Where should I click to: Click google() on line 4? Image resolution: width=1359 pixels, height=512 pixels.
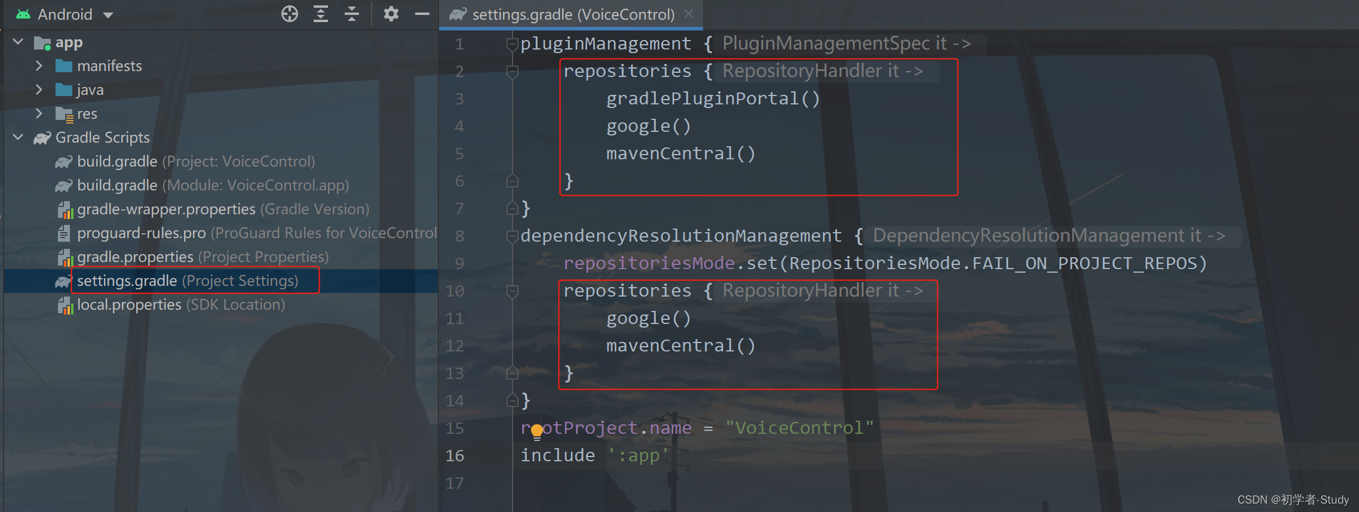[x=649, y=126]
